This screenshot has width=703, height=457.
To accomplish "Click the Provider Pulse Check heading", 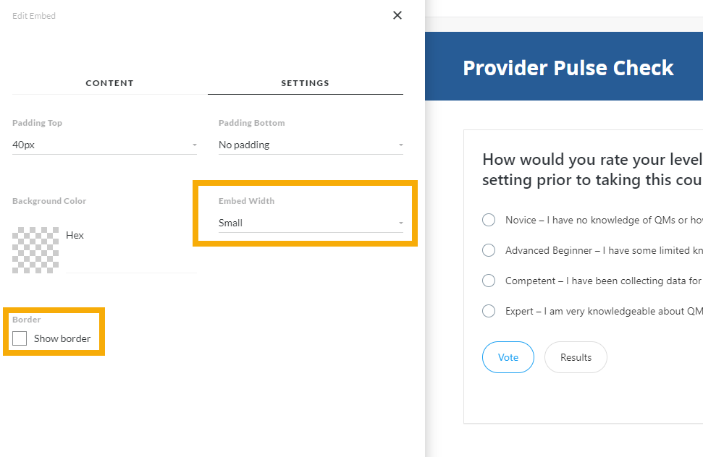I will [568, 68].
